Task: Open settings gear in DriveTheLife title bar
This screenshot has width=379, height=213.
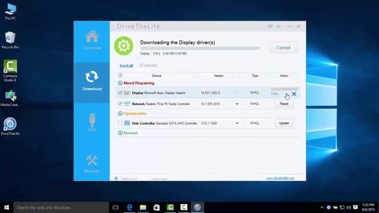Action: pyautogui.click(x=278, y=26)
